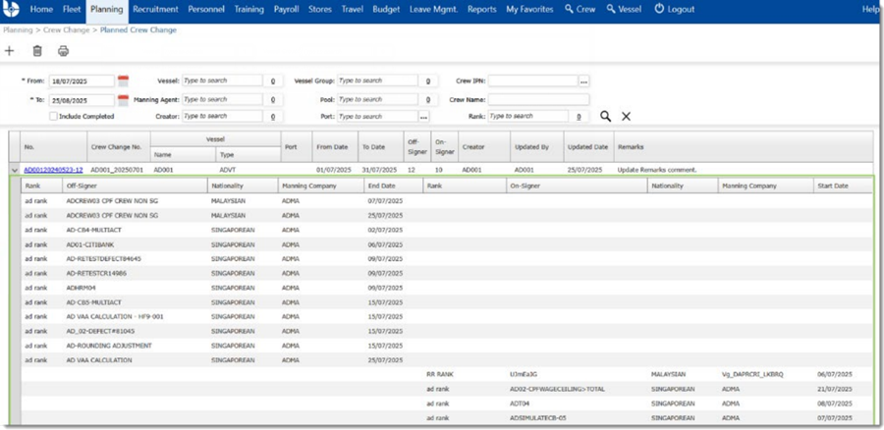Open the Leave Mgmt. menu

coord(436,10)
